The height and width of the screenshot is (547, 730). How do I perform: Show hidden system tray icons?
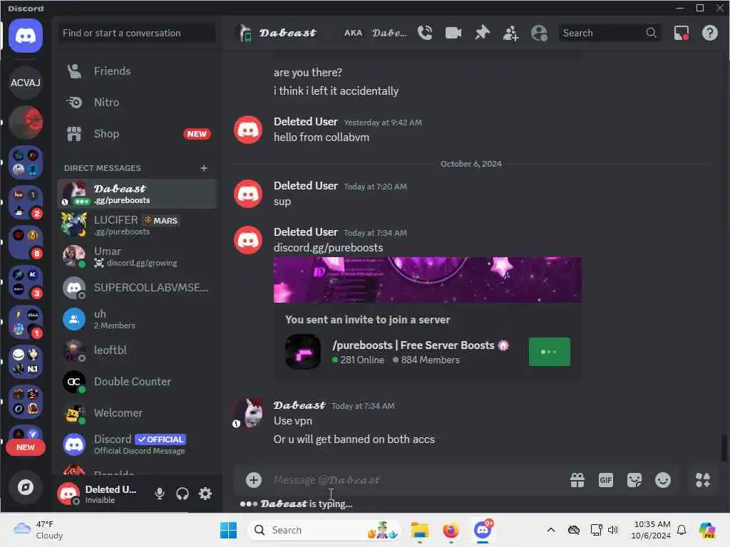coord(550,530)
